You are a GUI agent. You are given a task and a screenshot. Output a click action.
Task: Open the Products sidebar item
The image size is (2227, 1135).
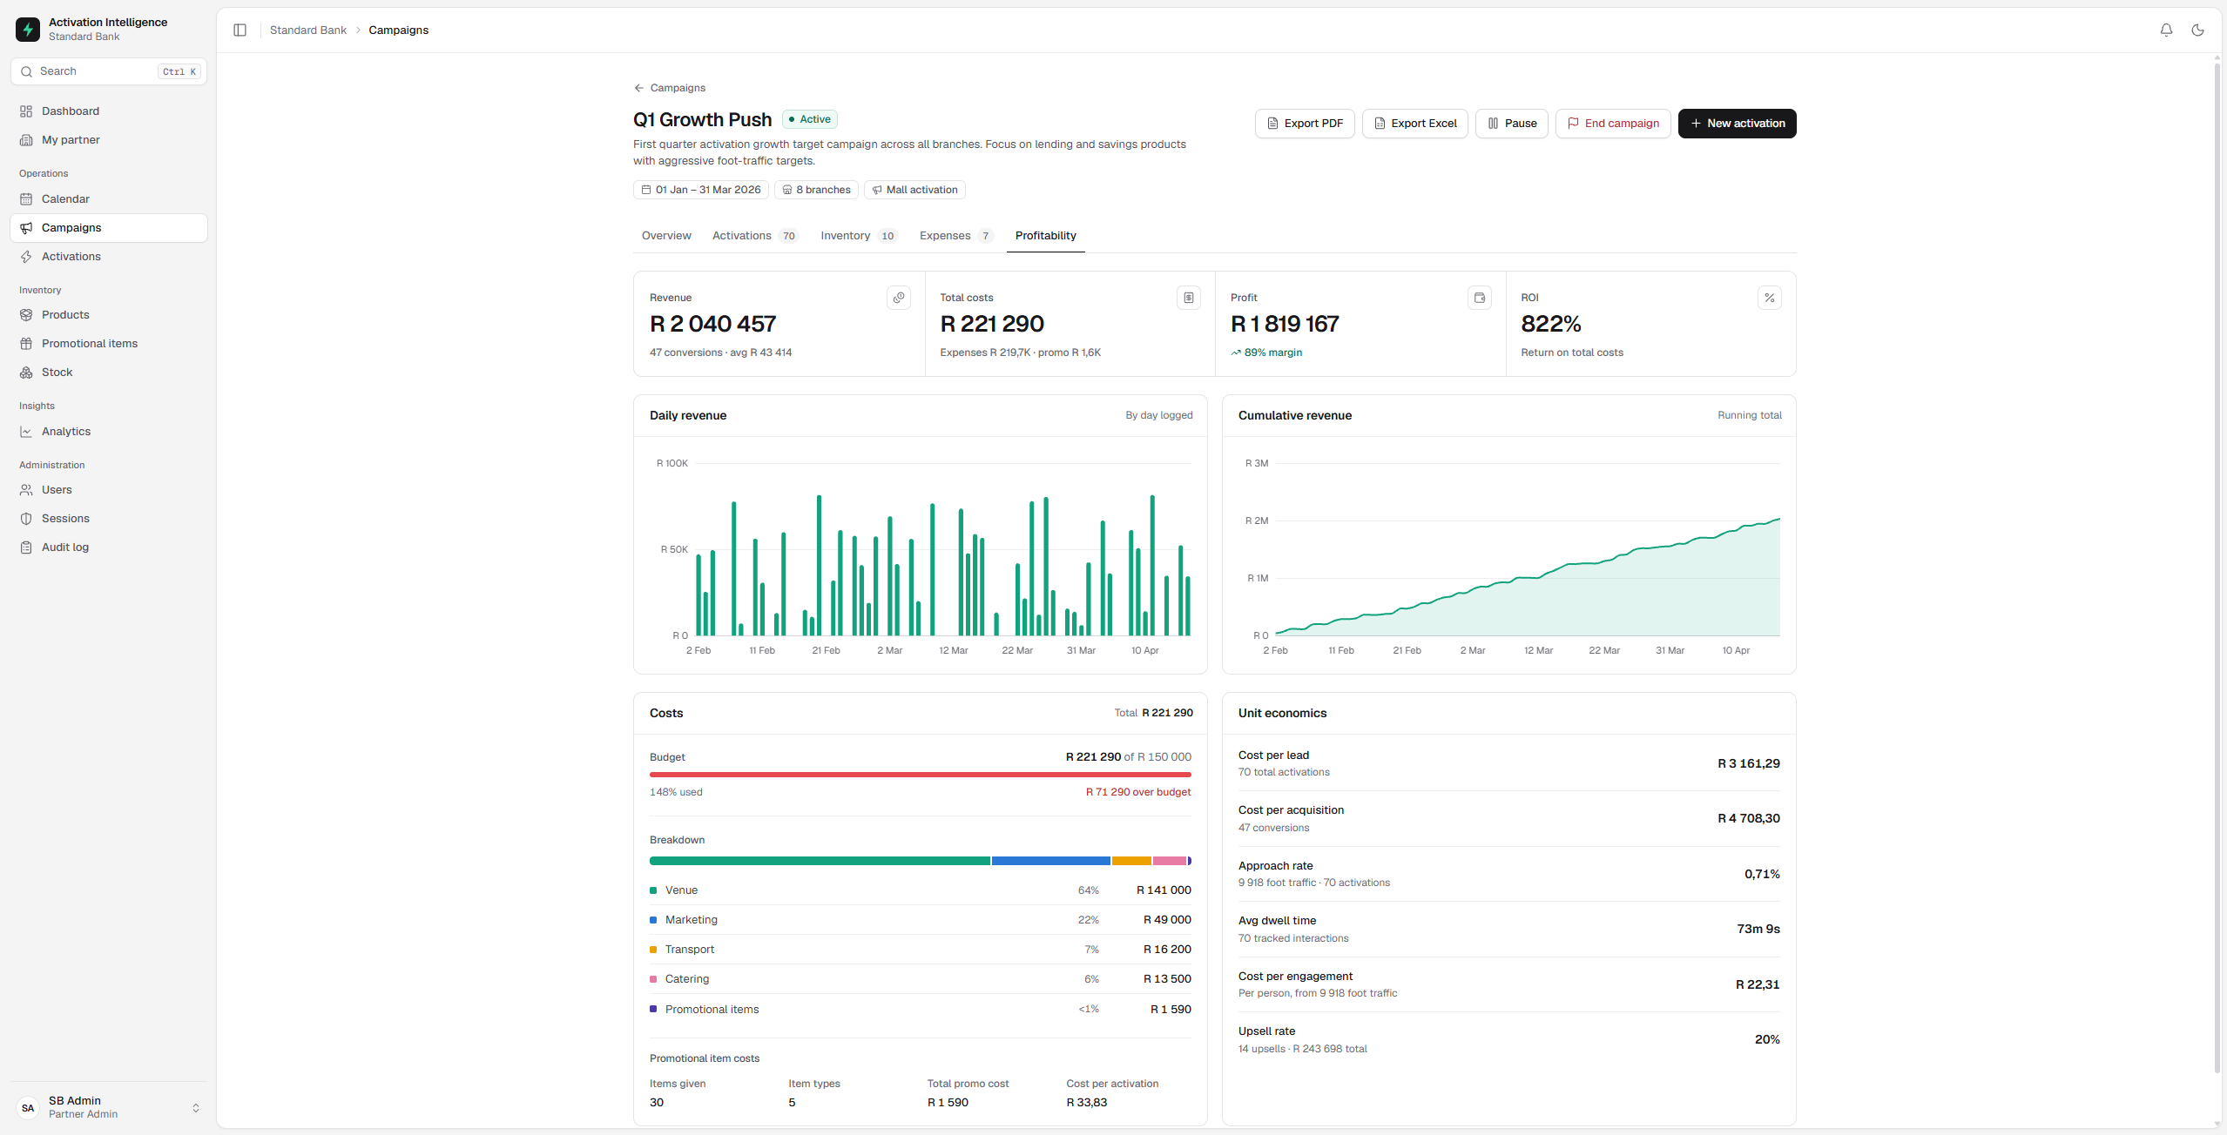coord(109,315)
